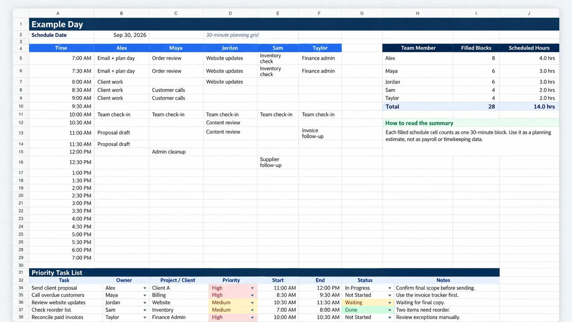Image resolution: width=572 pixels, height=322 pixels.
Task: Select Review website updates task cell
Action: point(66,303)
